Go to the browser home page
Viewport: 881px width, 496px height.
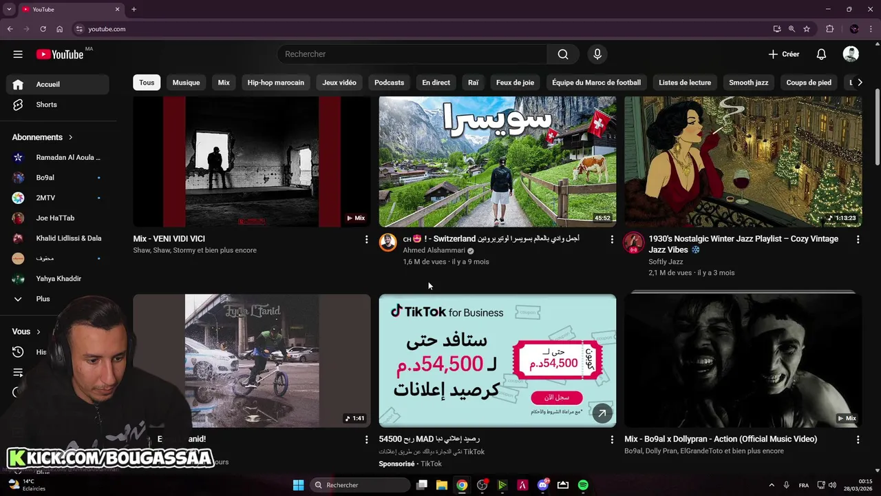click(59, 29)
